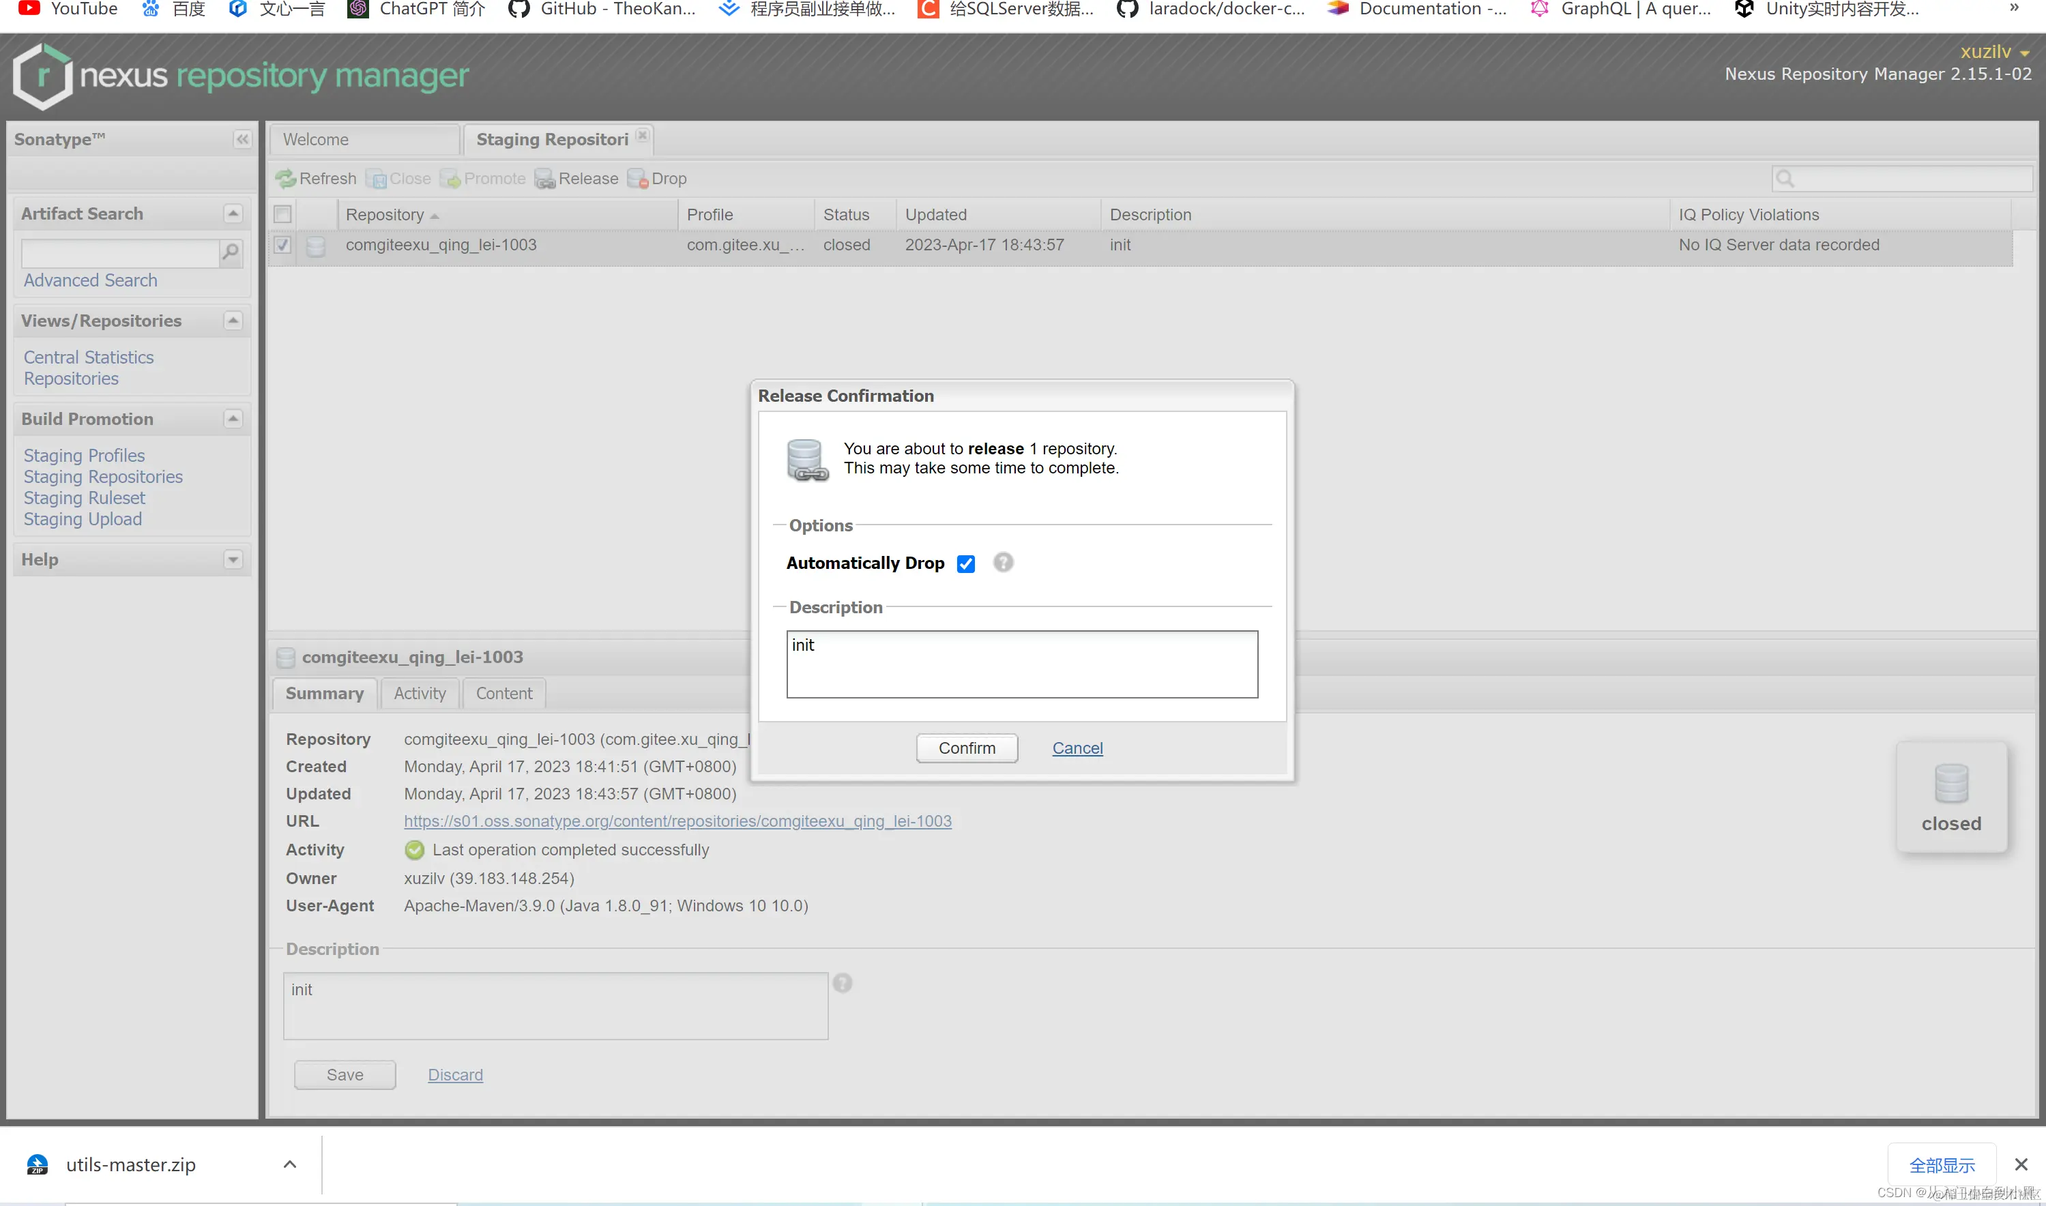Uncheck the comgiteexu_qing_lei-1003 row checkbox
This screenshot has width=2046, height=1206.
[x=282, y=245]
